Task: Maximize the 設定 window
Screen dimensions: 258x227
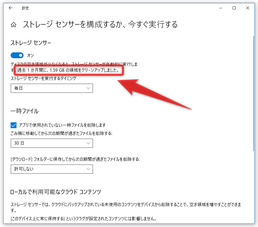Action: tap(234, 8)
